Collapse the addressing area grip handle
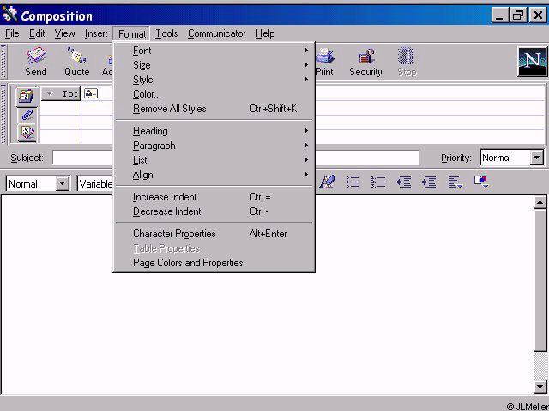Screen dimensions: 549x411 click(3, 114)
